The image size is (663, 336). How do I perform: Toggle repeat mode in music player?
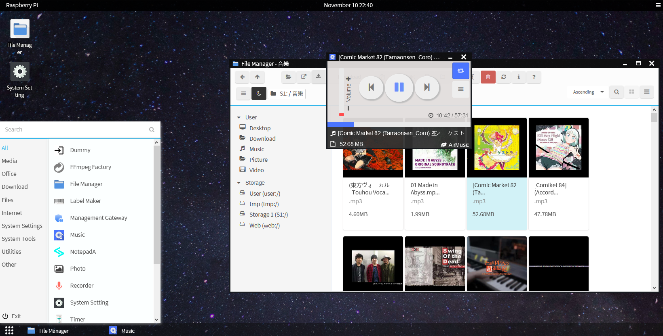[x=460, y=71]
